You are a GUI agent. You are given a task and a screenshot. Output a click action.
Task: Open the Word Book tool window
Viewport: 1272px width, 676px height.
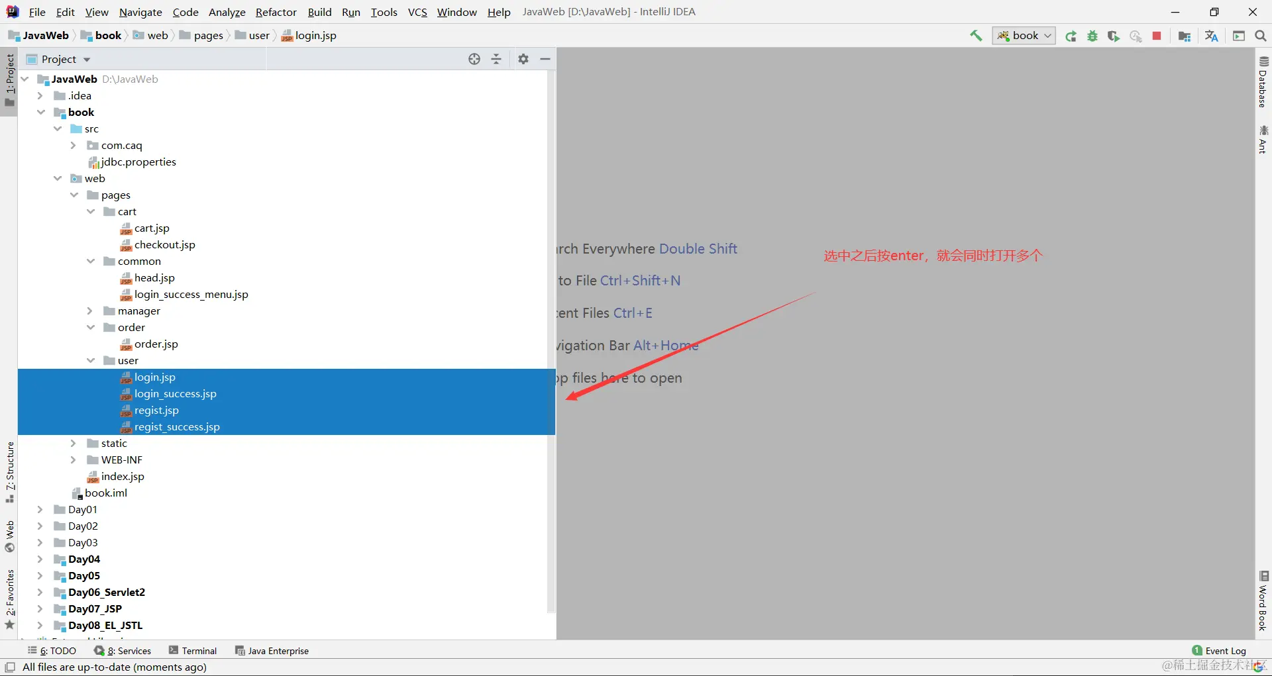pyautogui.click(x=1263, y=601)
